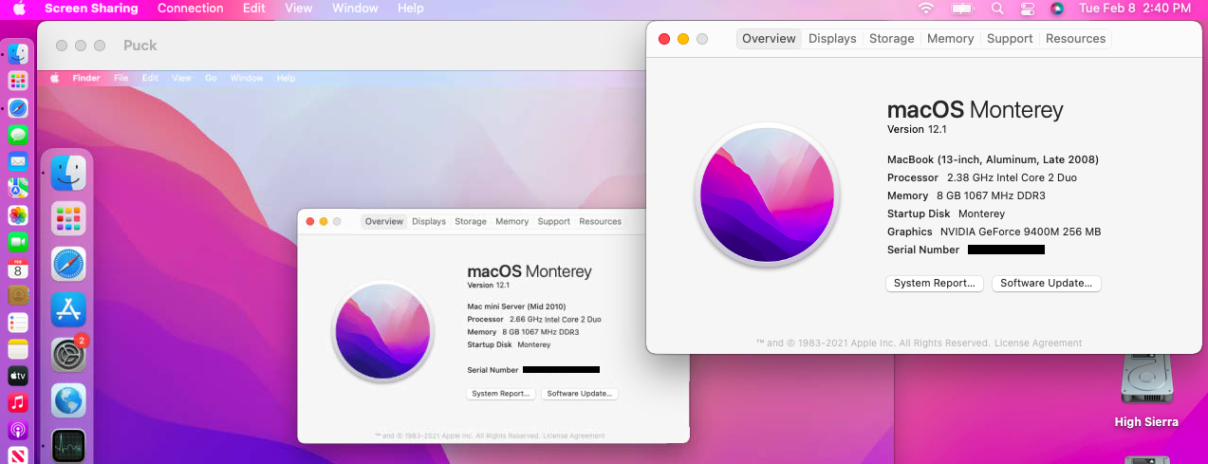Open Apple TV in the local Mac's dock
The image size is (1208, 464).
click(x=17, y=376)
